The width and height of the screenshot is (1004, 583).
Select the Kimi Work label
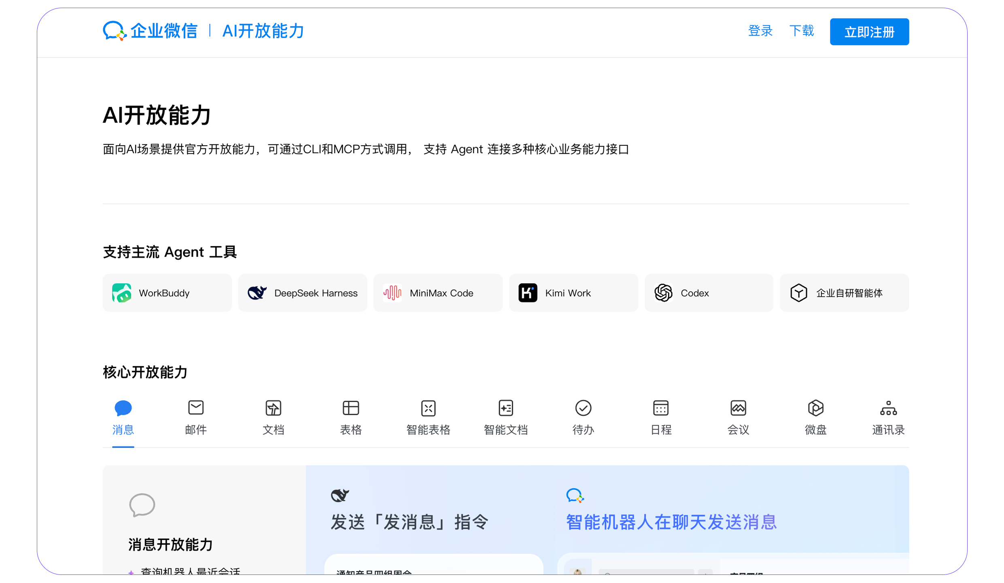pyautogui.click(x=568, y=293)
